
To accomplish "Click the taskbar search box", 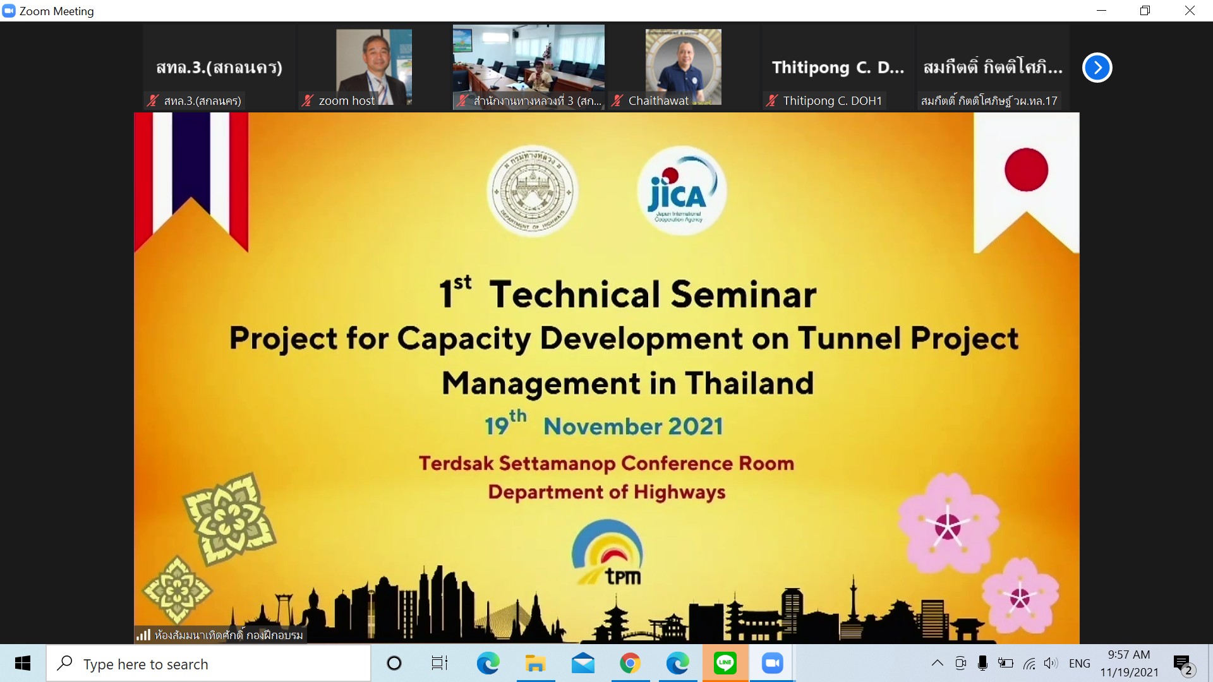I will tap(208, 664).
